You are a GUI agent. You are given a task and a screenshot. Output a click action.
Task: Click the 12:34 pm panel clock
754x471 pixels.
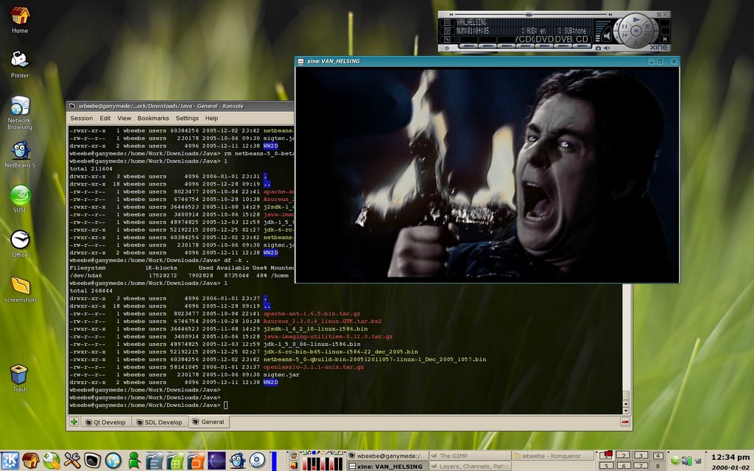(x=730, y=457)
